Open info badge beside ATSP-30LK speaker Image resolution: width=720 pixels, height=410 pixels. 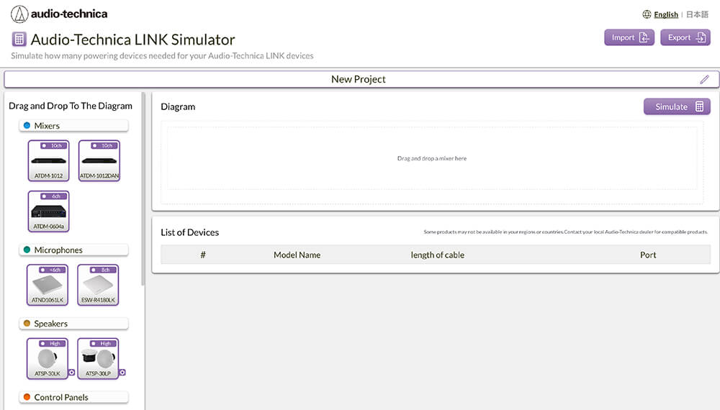click(x=71, y=373)
